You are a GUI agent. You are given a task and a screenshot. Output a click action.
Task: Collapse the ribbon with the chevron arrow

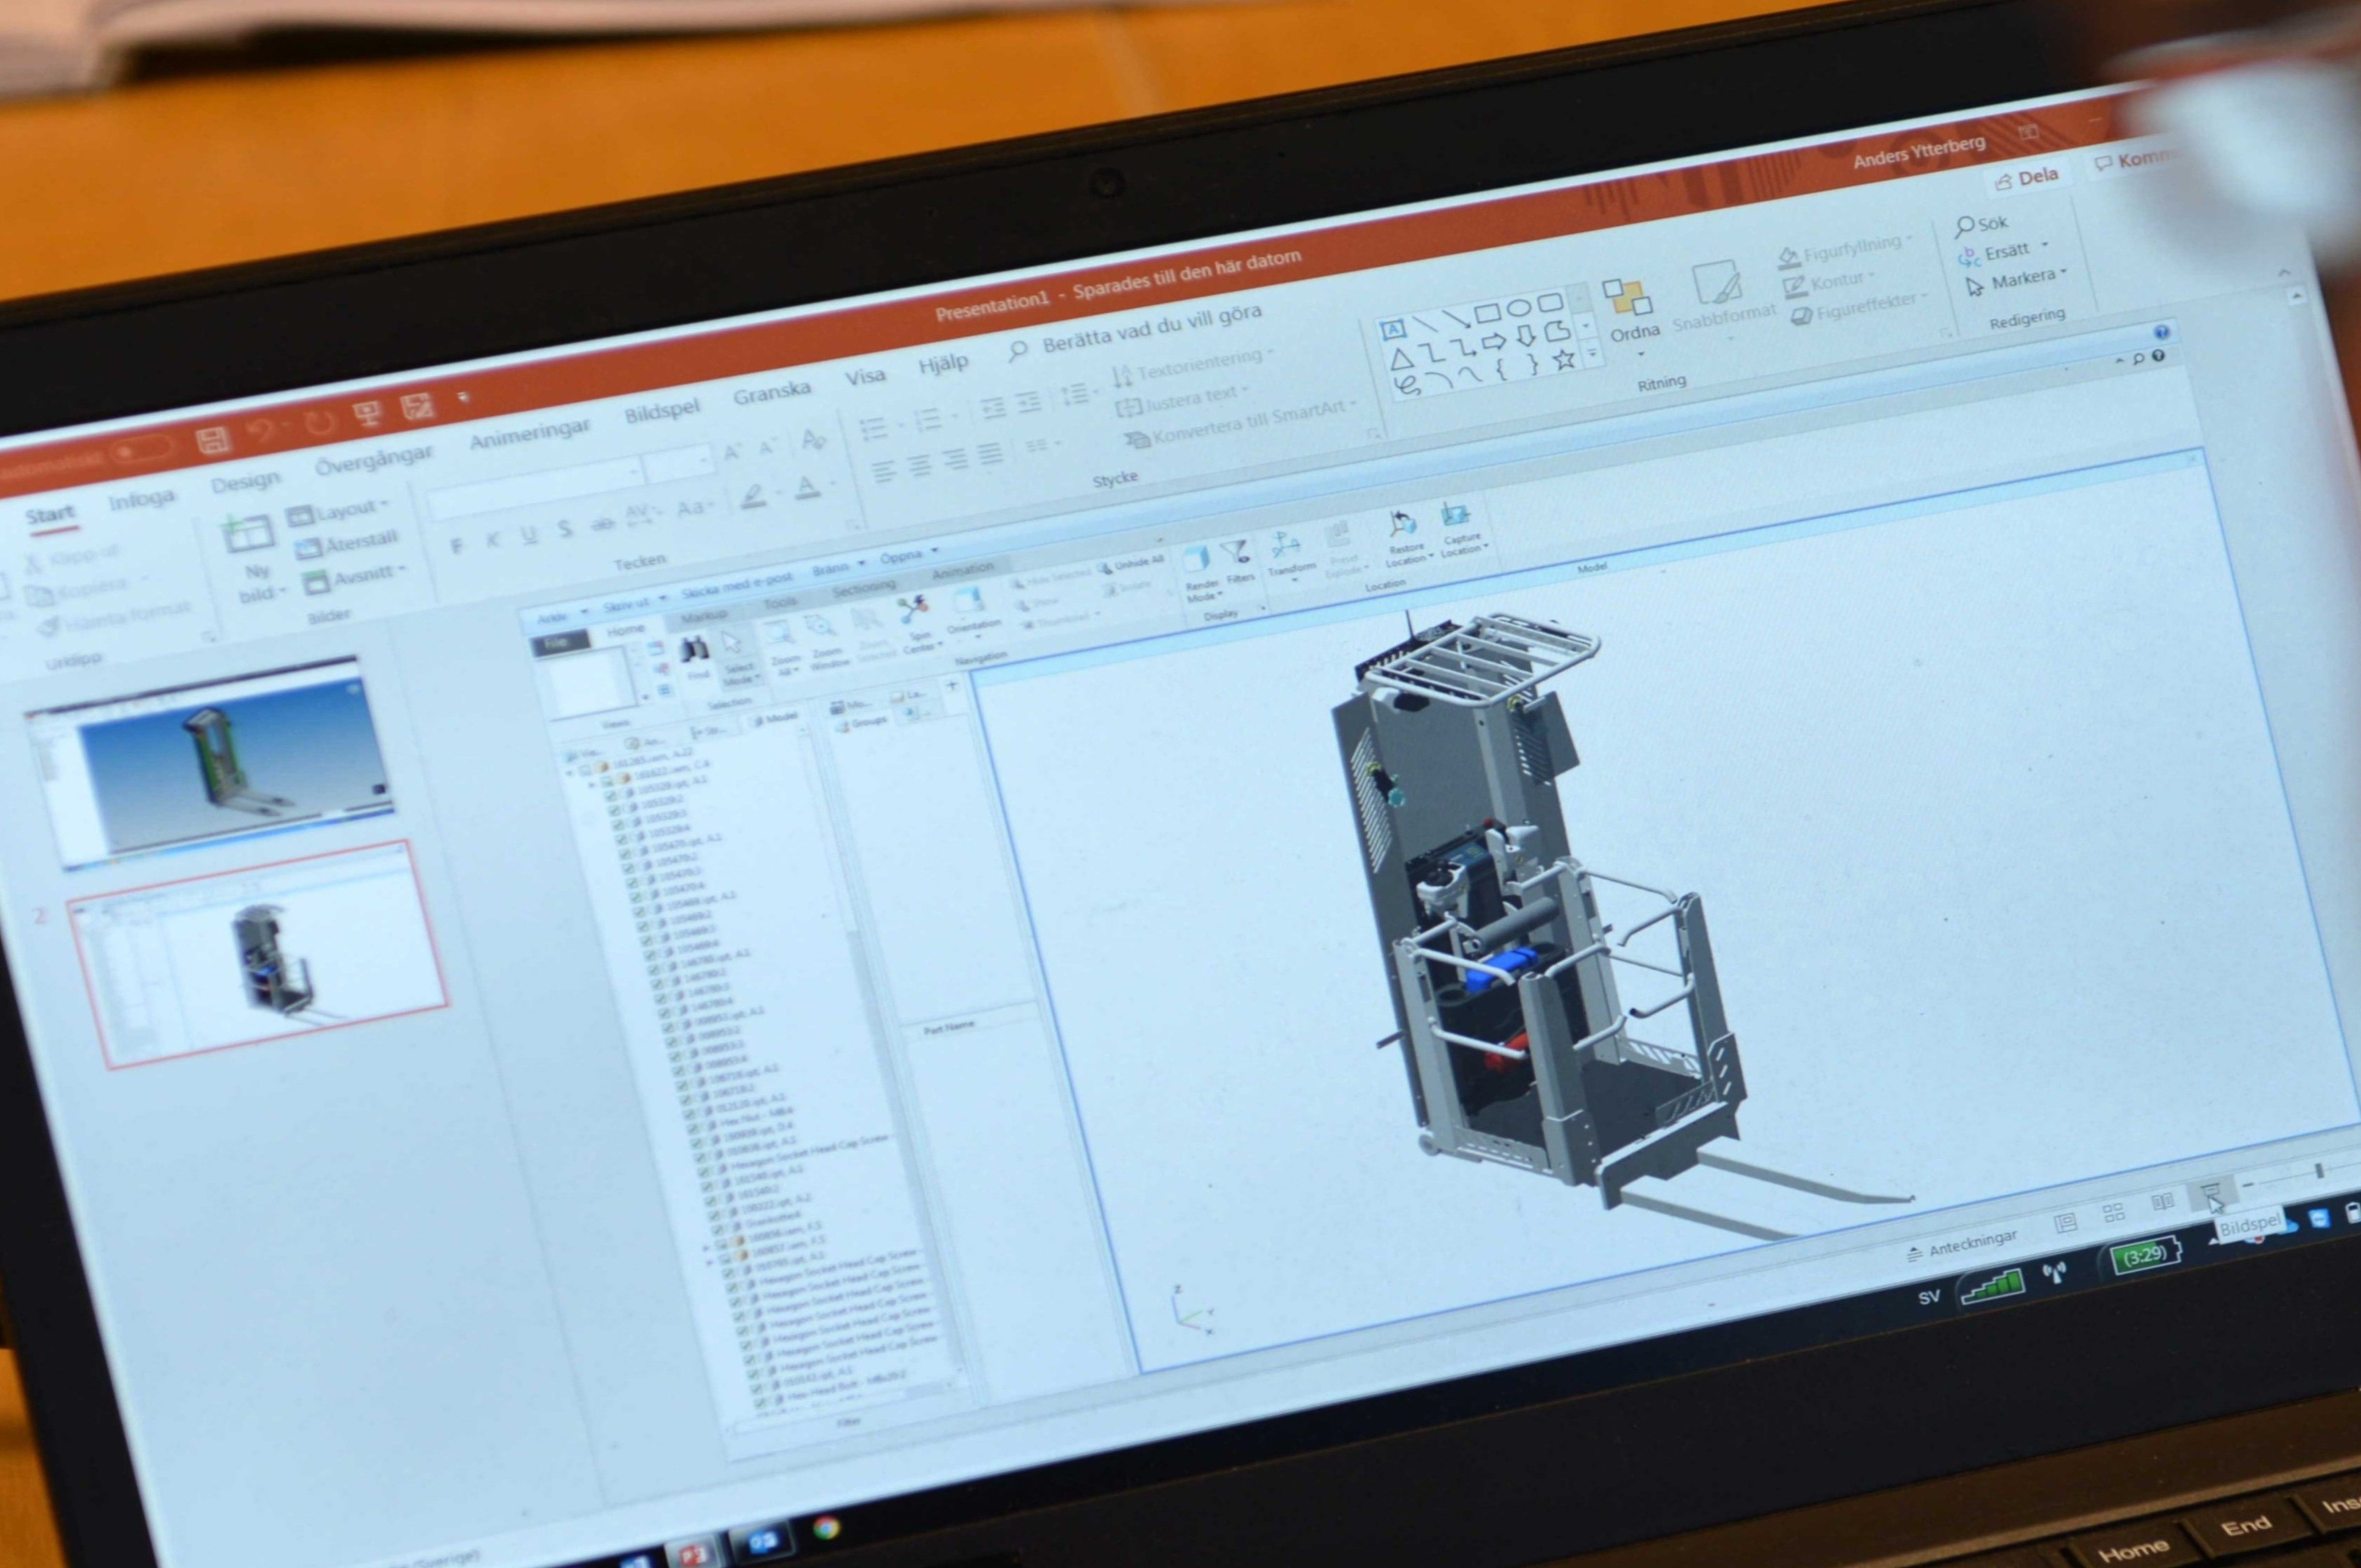[x=2284, y=272]
